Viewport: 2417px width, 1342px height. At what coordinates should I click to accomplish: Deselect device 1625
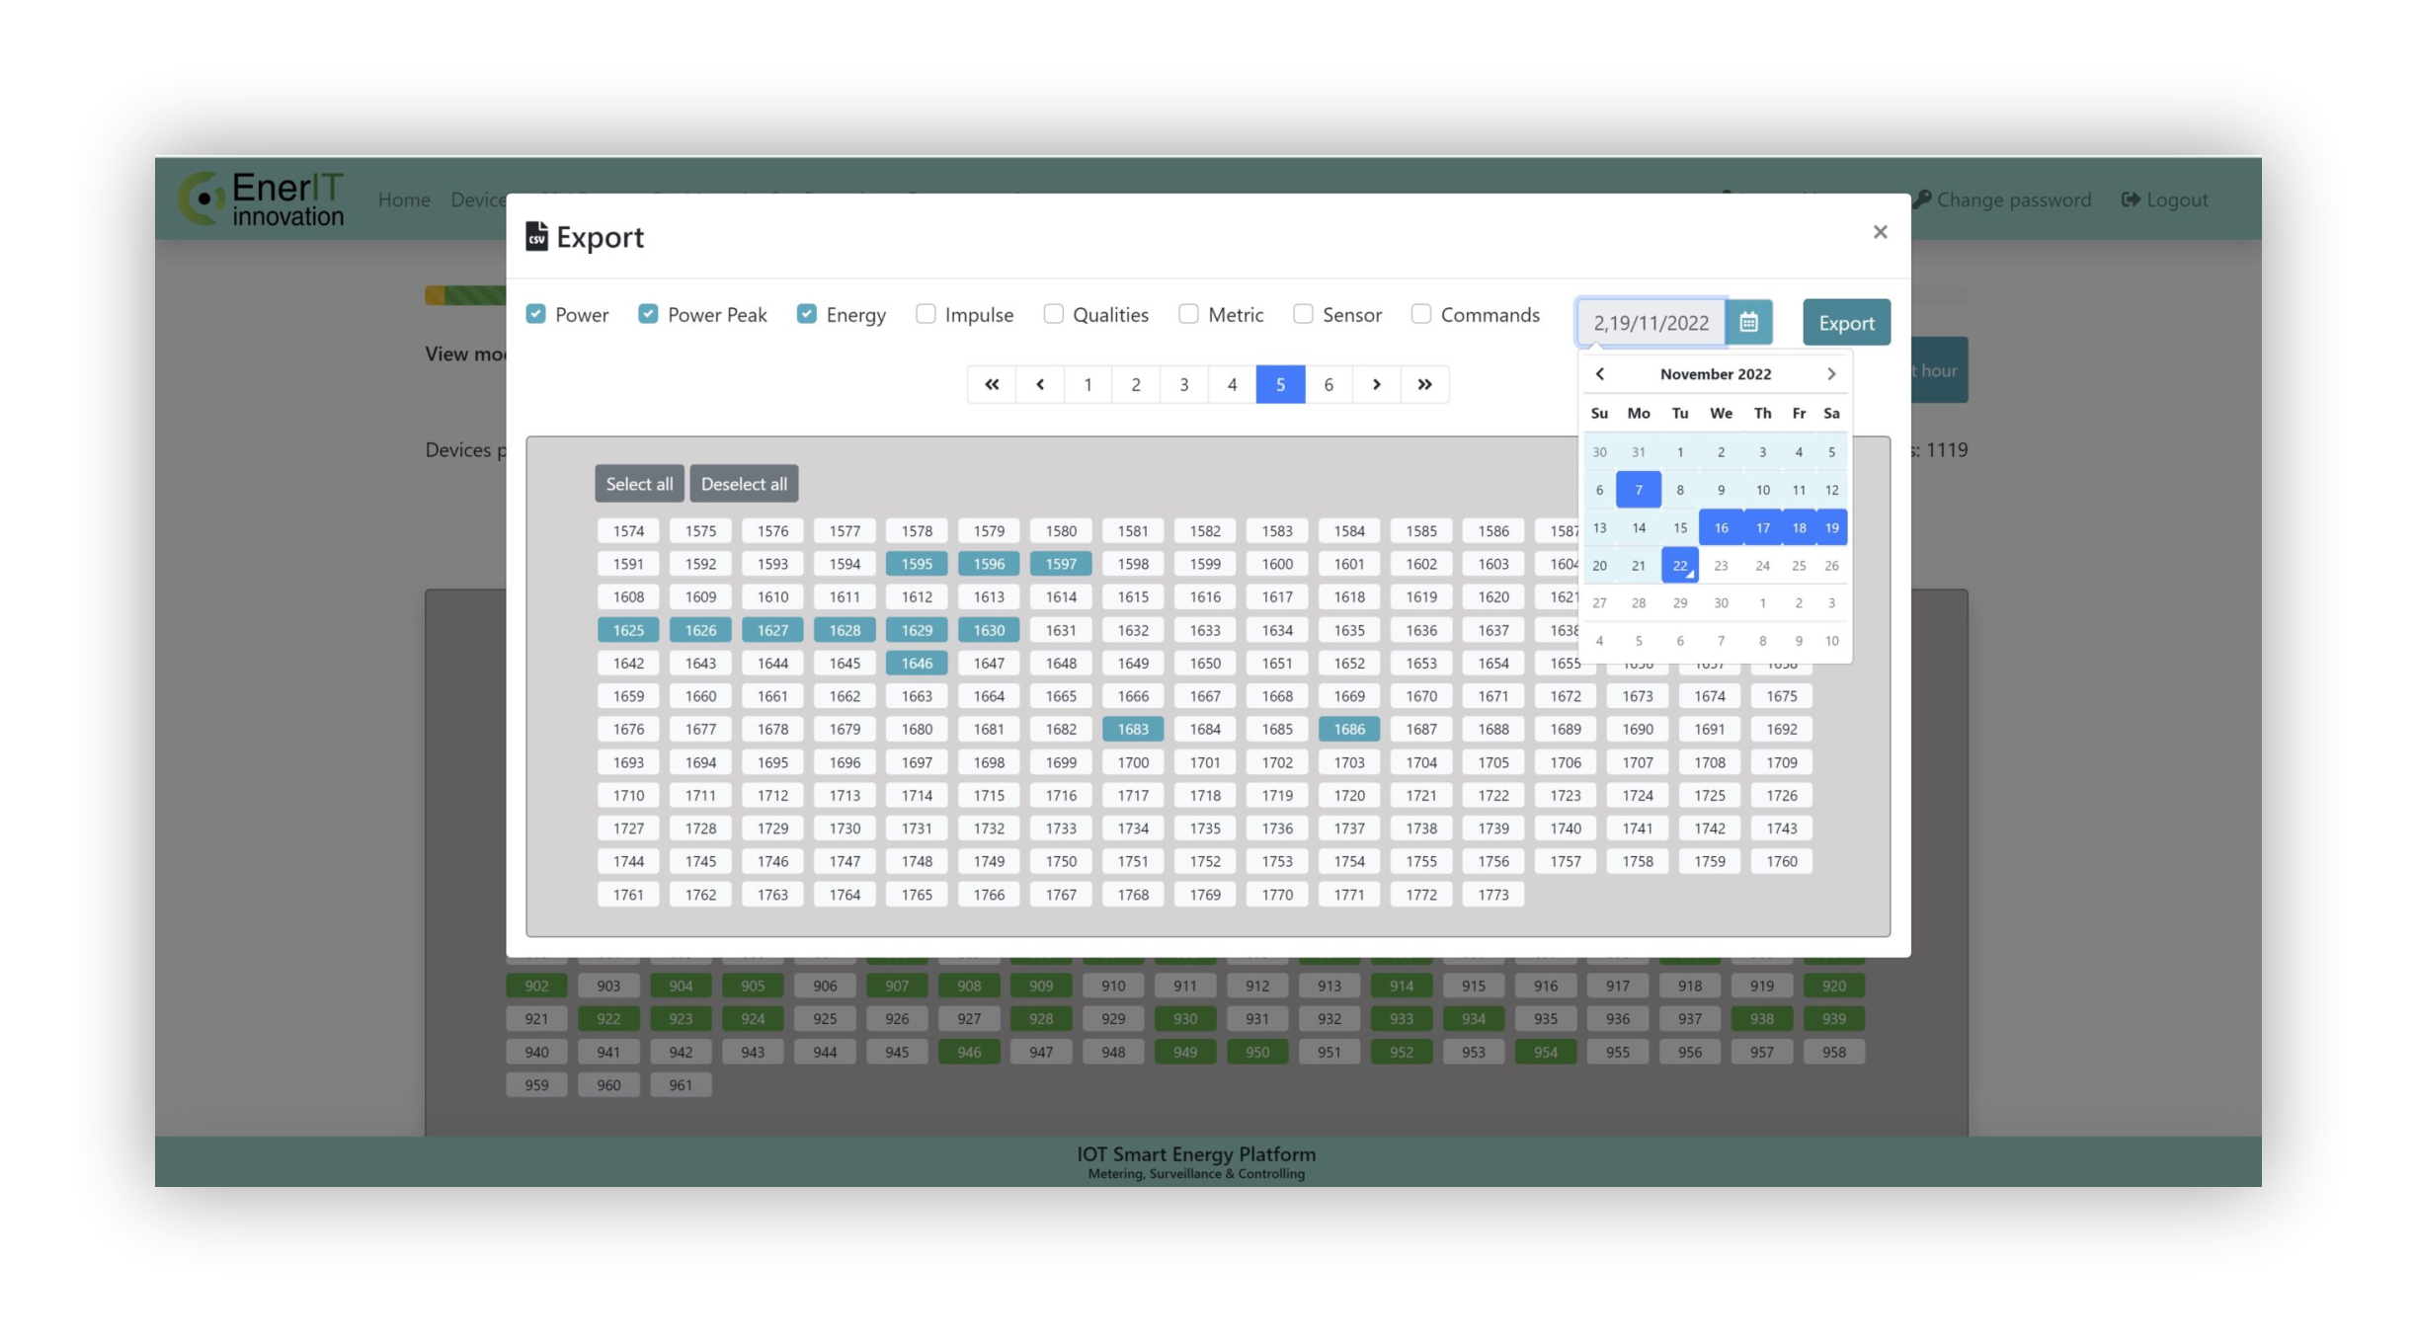point(628,630)
